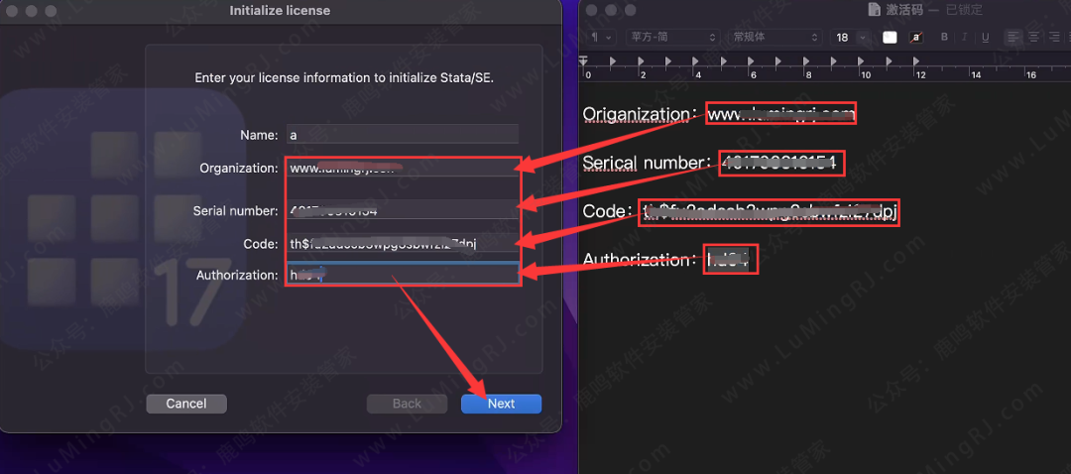This screenshot has width=1071, height=474.
Task: Click the 'Authorization:' label in the document
Action: click(640, 260)
